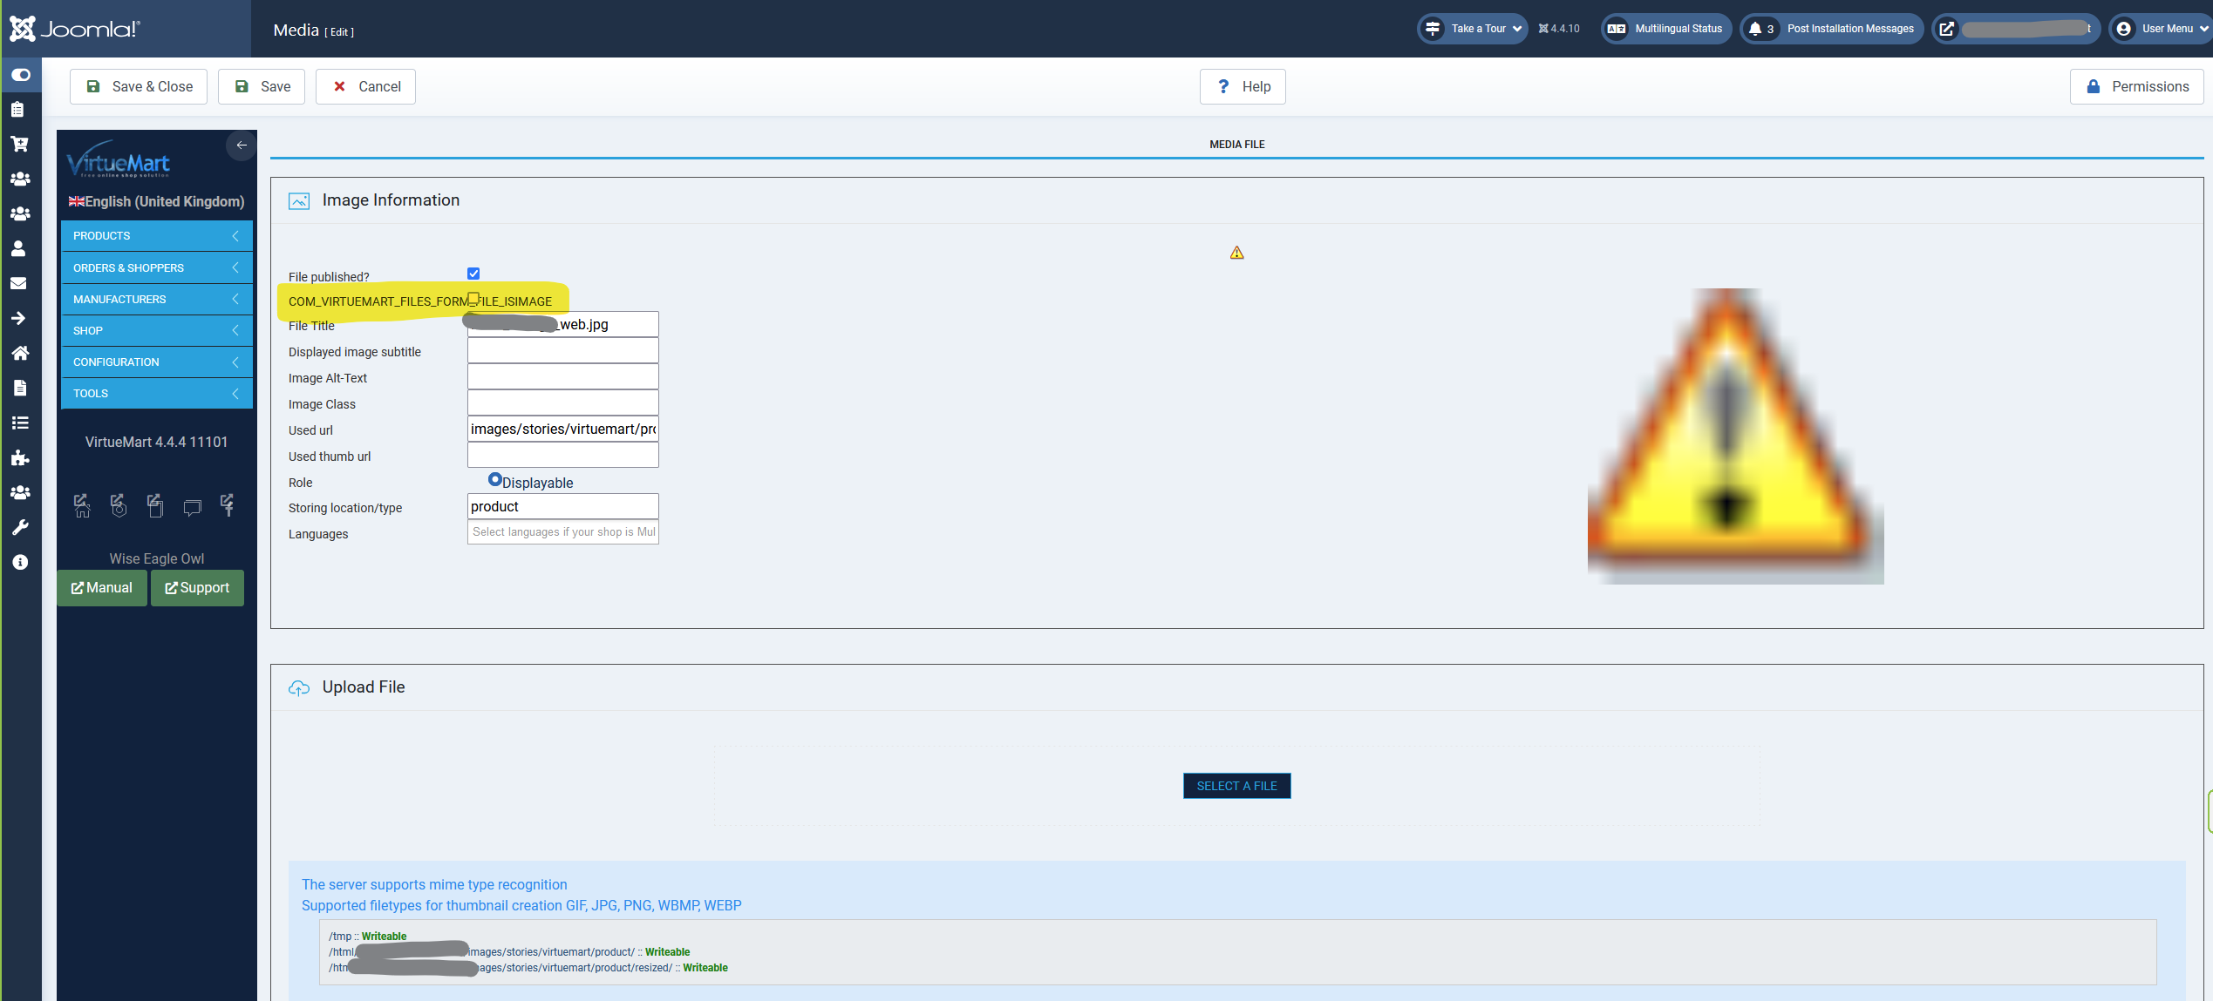Viewport: 2213px width, 1001px height.
Task: Select the Displayable role radio button
Action: 494,479
